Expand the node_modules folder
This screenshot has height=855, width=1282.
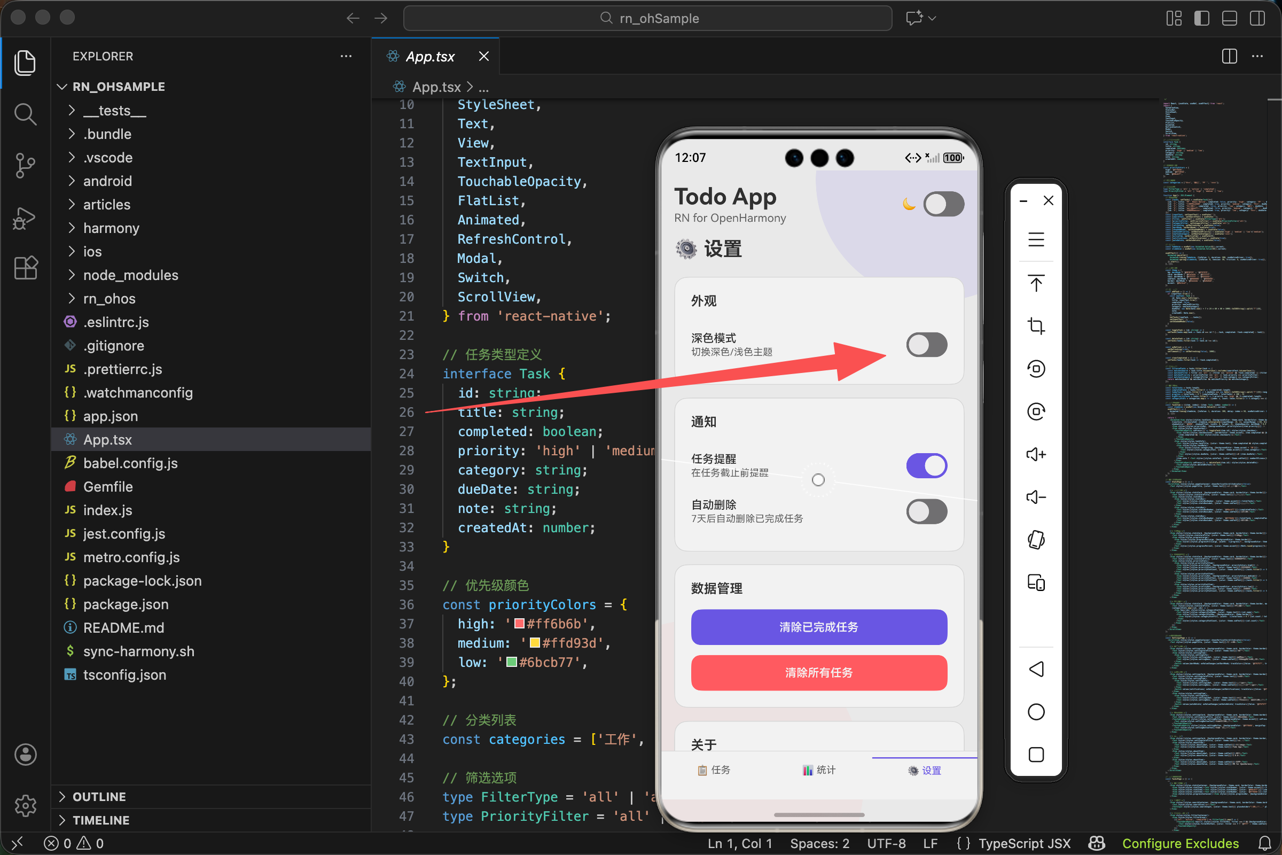point(131,275)
